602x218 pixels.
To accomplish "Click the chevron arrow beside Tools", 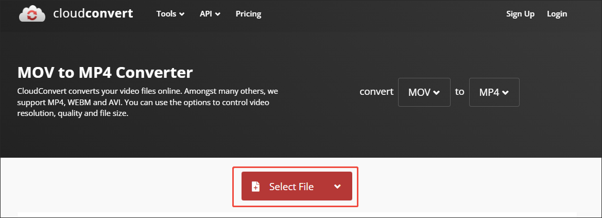I will (182, 14).
